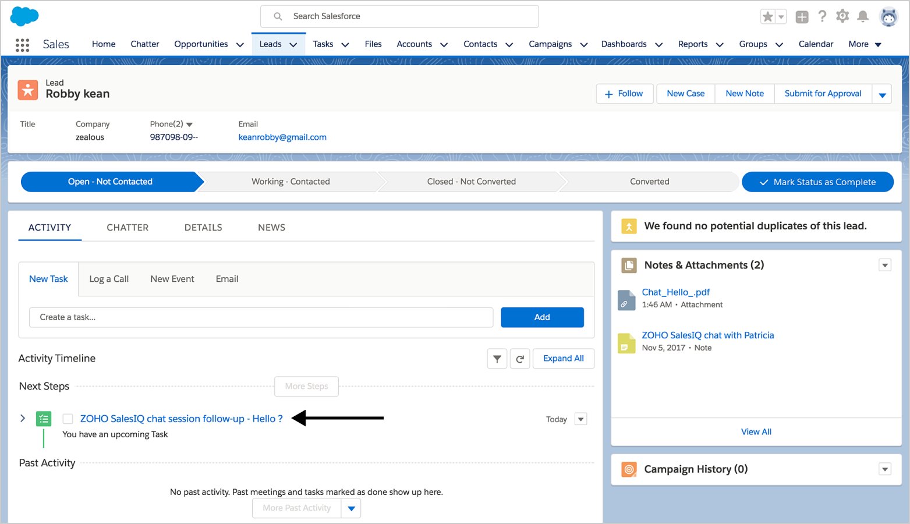Click Mark Status as Complete button
910x524 pixels.
pyautogui.click(x=817, y=182)
